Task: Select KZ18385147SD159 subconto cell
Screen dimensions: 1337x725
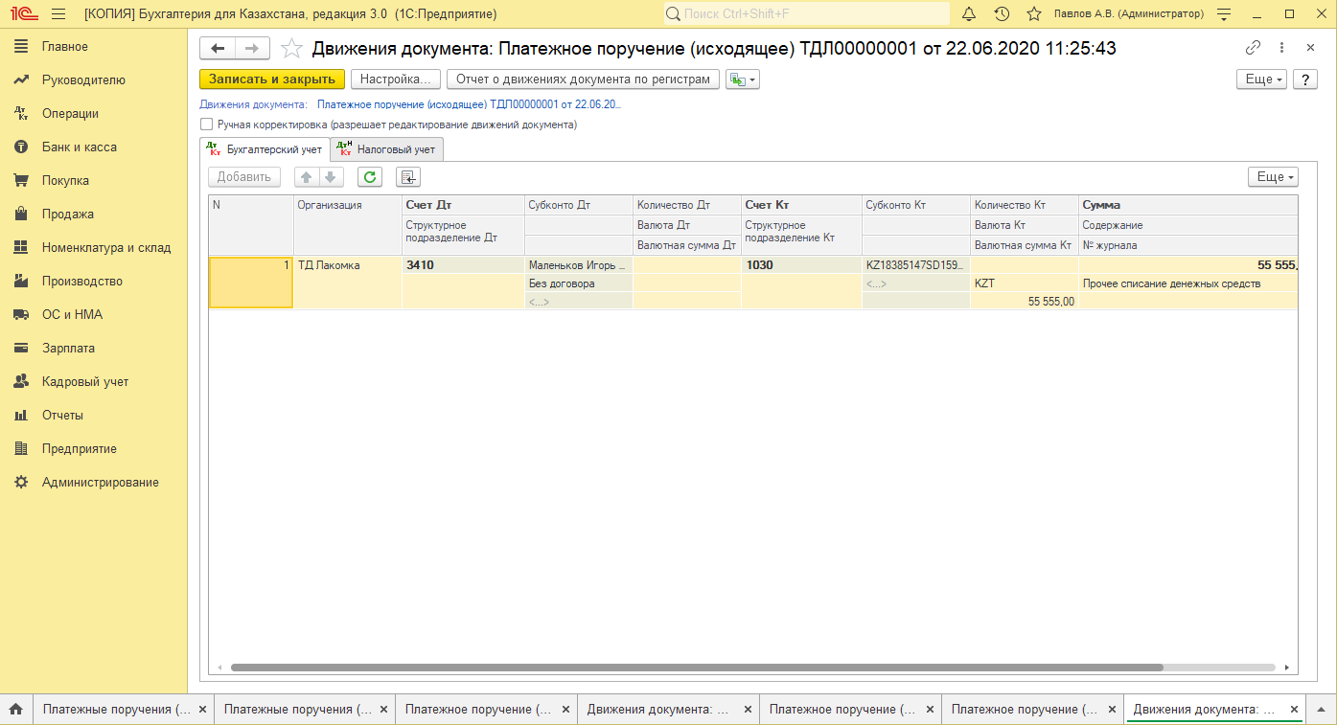Action: click(x=915, y=265)
